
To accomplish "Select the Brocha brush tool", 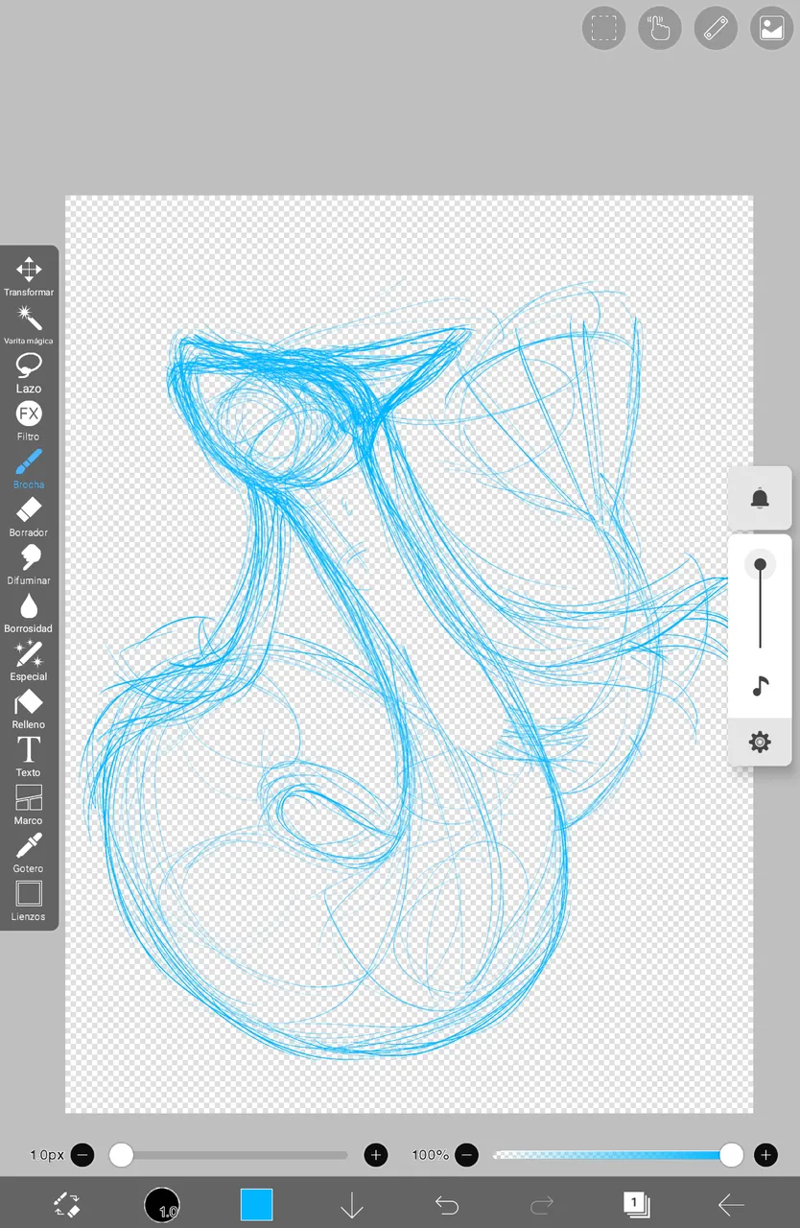I will click(29, 469).
